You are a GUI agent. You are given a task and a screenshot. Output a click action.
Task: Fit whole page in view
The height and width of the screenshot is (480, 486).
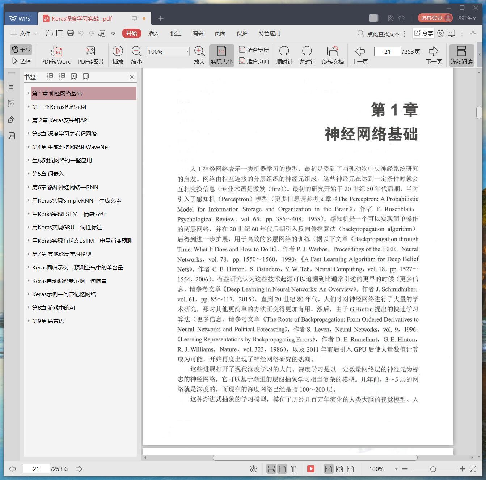(254, 61)
